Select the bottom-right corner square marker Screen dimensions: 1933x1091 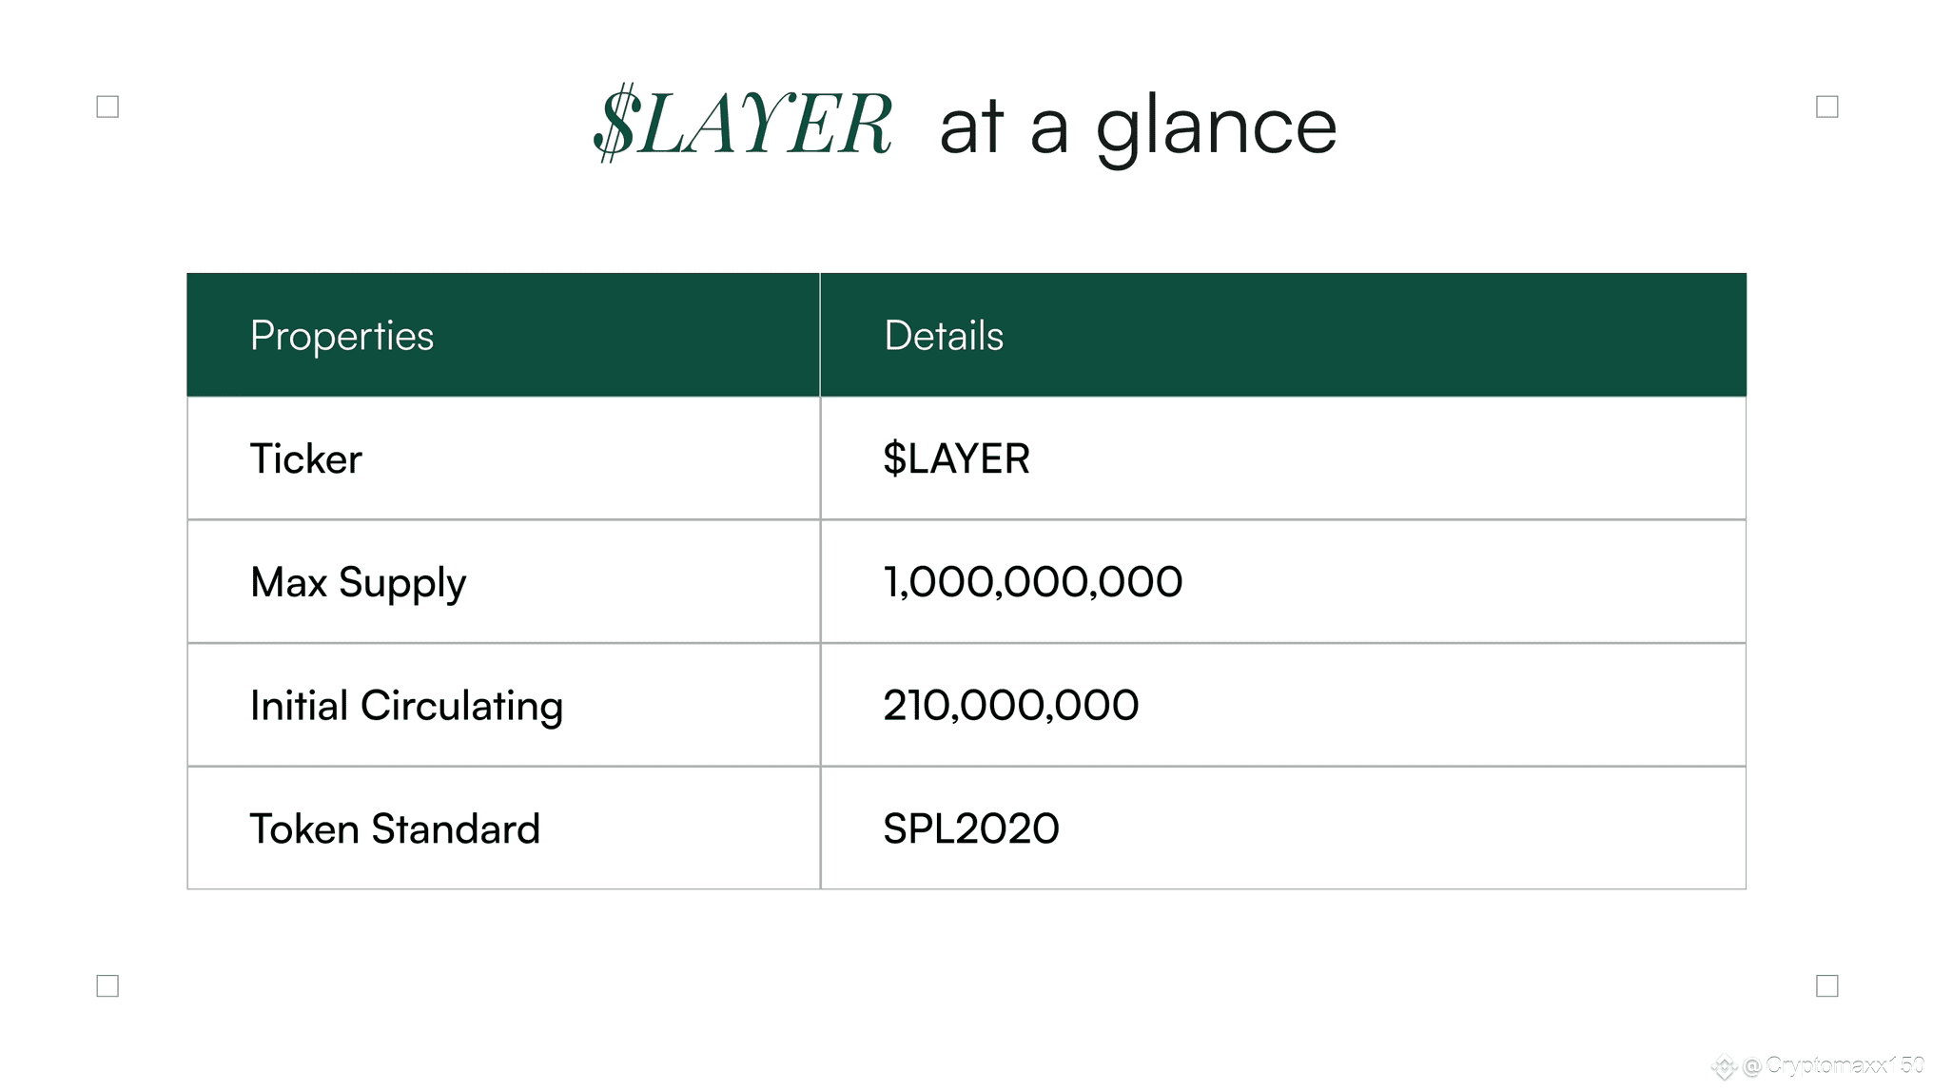click(1826, 985)
